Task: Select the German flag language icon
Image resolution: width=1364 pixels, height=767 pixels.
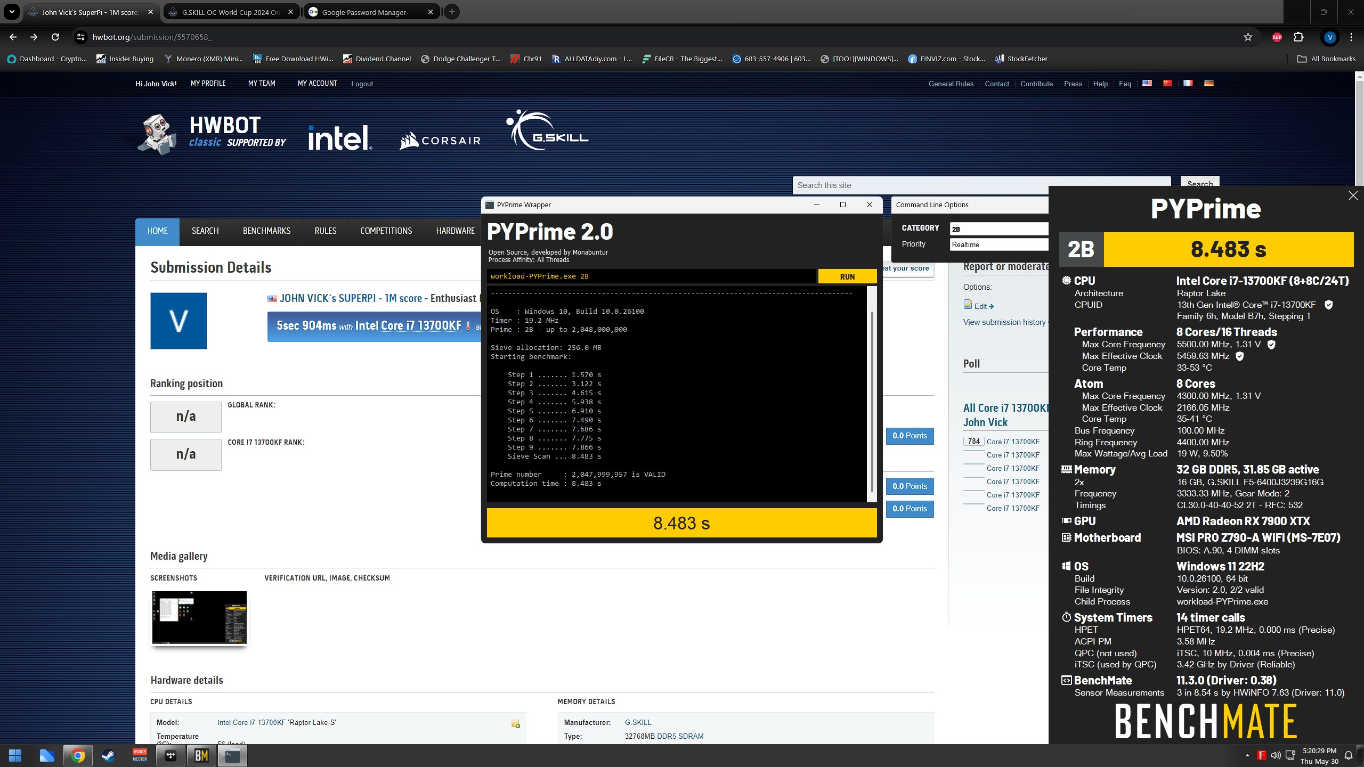Action: click(1208, 83)
